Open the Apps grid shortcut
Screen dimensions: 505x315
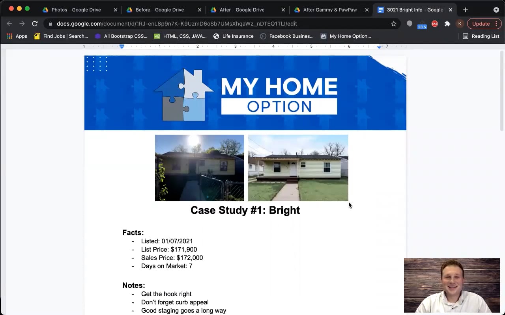click(17, 36)
